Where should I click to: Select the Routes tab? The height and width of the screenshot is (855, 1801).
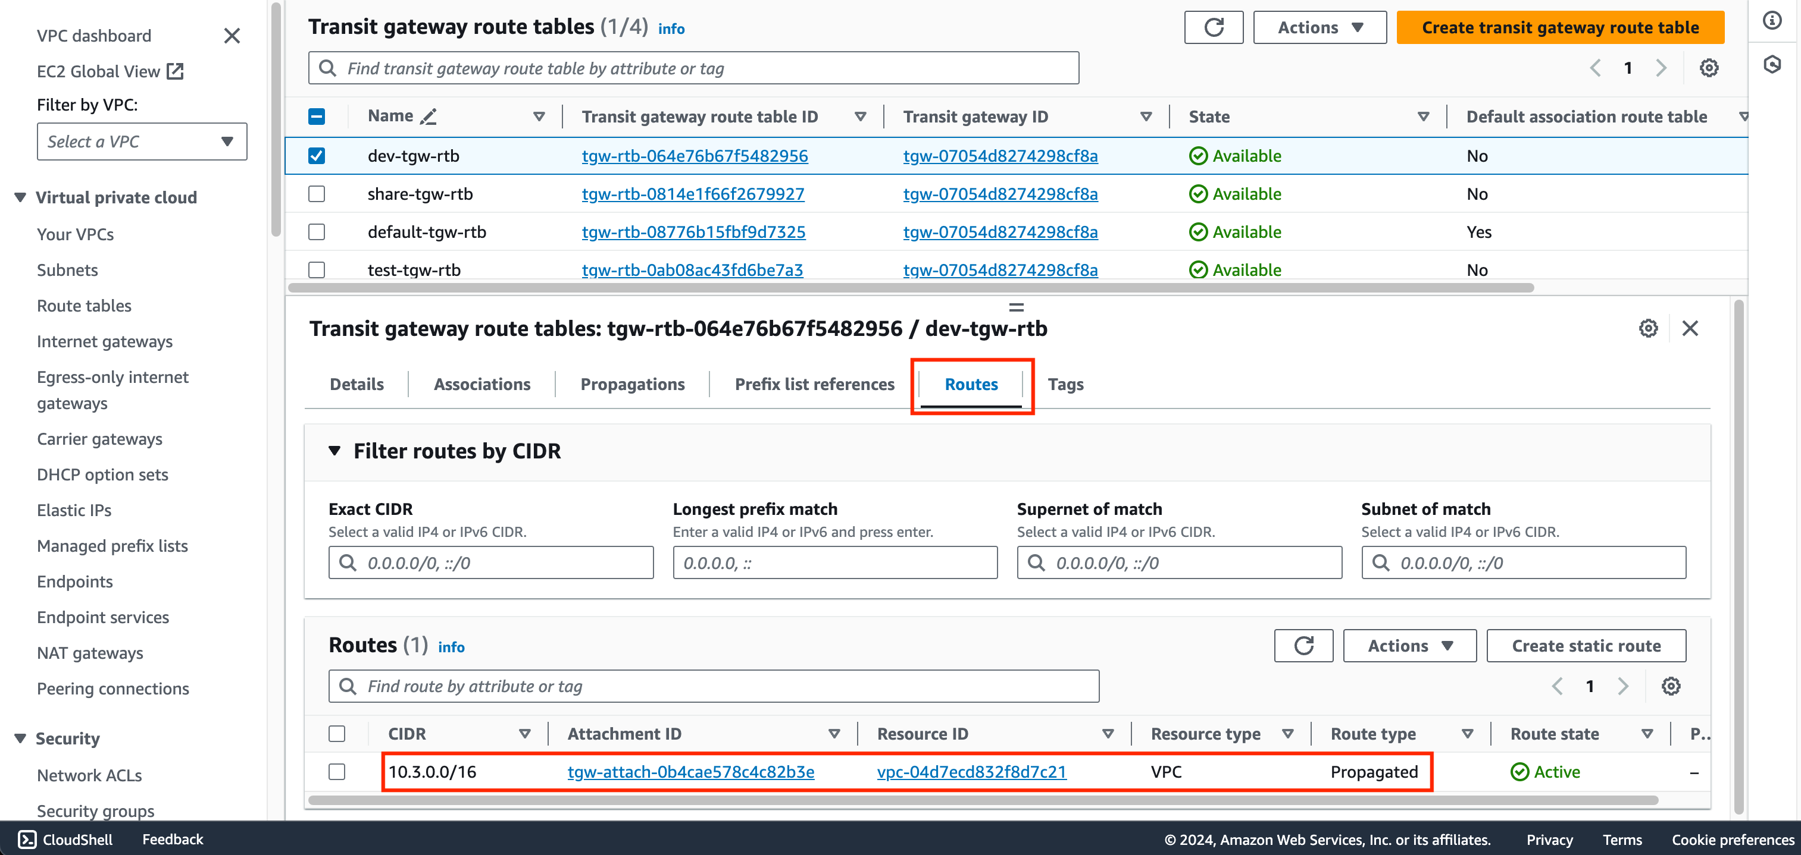tap(971, 384)
